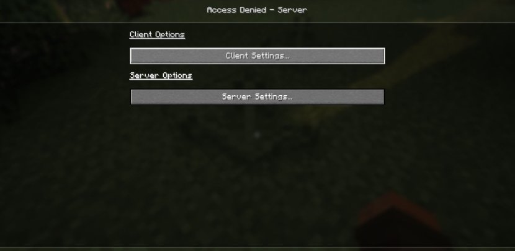Click the underlined Server Options label

point(161,75)
